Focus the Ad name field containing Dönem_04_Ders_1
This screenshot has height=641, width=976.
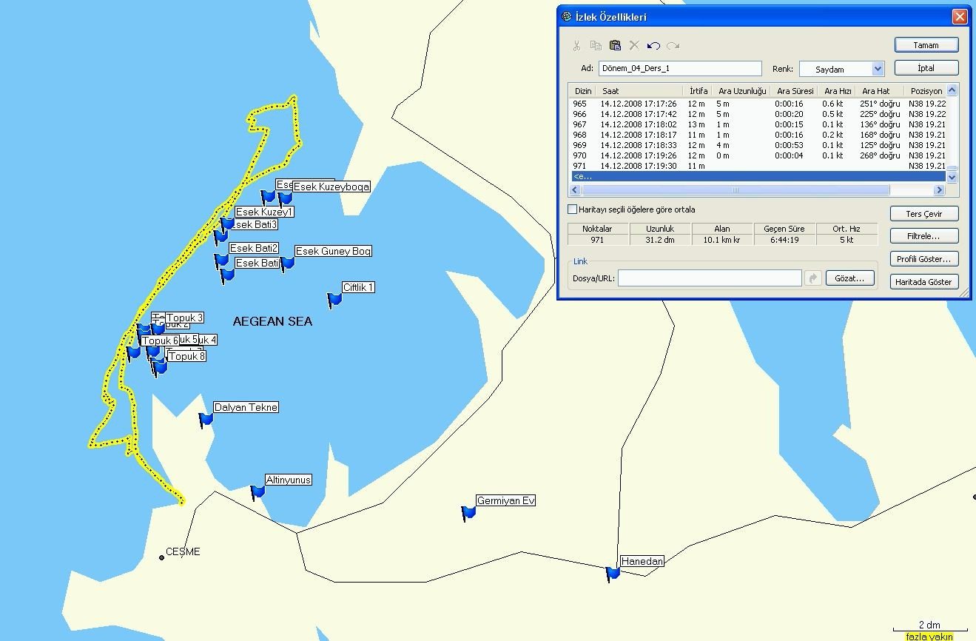point(680,69)
